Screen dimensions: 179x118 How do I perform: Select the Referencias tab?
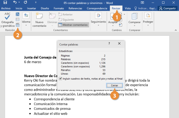[75, 8]
